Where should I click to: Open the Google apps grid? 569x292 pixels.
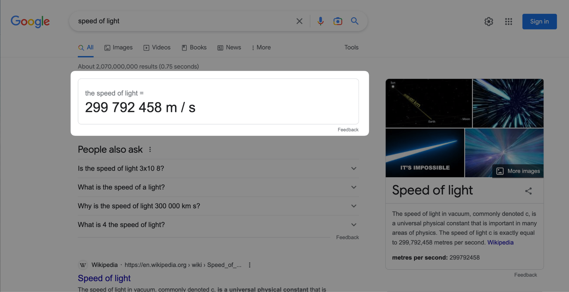[508, 21]
